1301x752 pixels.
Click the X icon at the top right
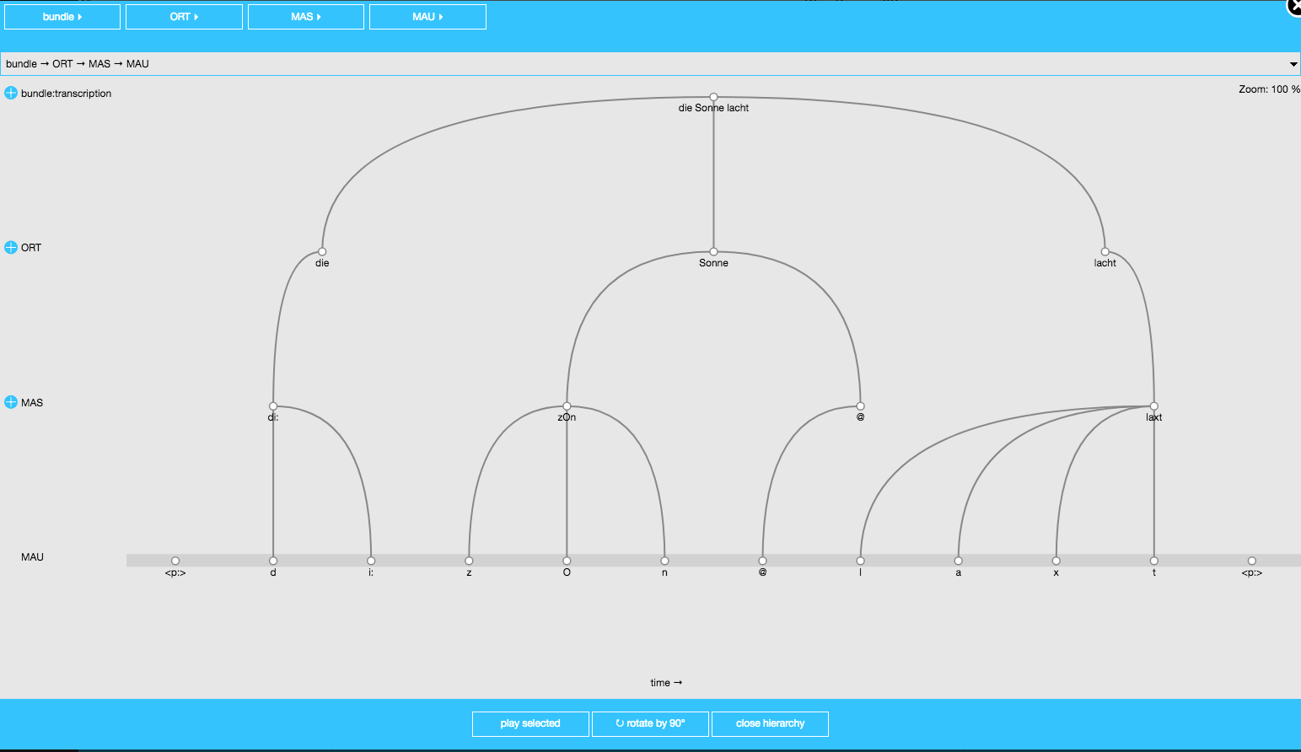(1294, 7)
